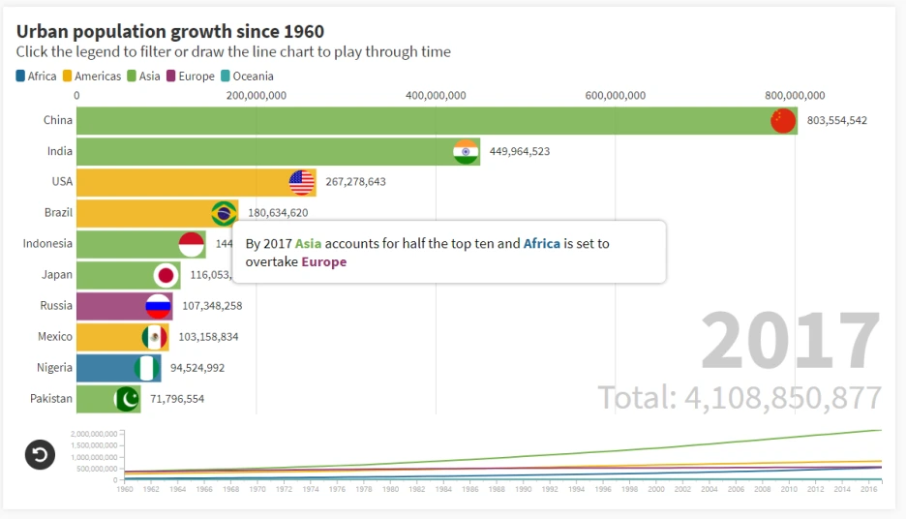This screenshot has width=906, height=519.
Task: Click the 1990 mark on timeline
Action: click(524, 490)
